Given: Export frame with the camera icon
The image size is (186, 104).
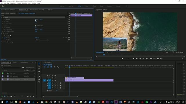Looking at the screenshot, I should pos(158,58).
